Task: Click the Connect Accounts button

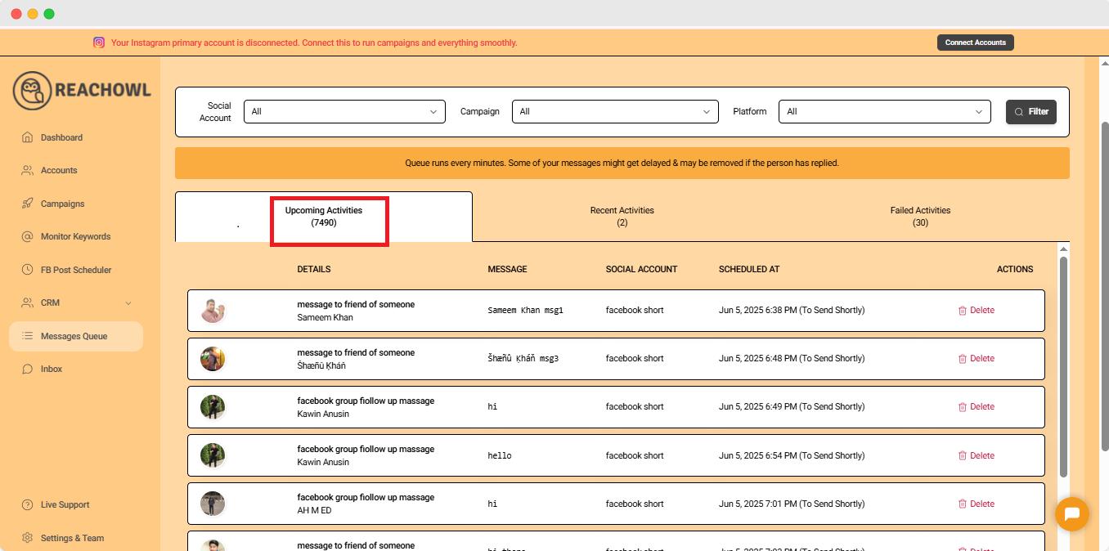Action: (975, 43)
